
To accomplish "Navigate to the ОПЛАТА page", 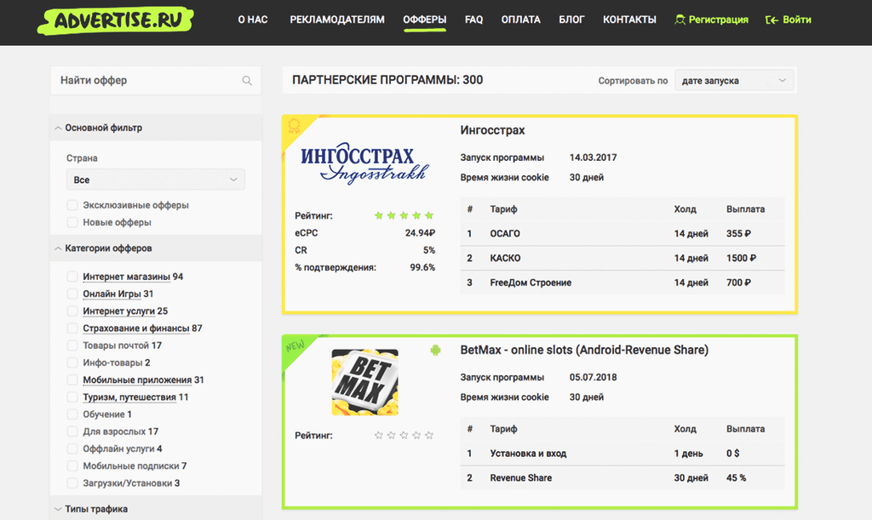I will click(x=520, y=20).
